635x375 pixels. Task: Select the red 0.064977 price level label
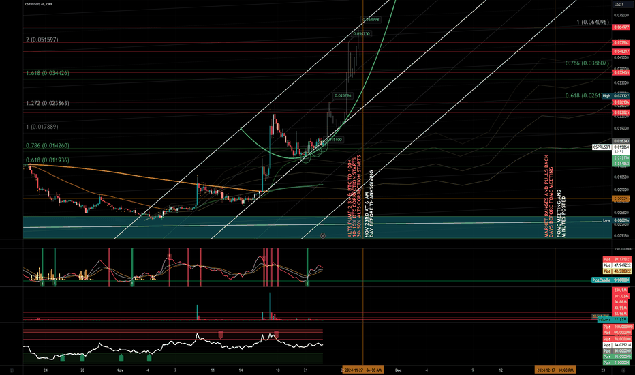click(x=621, y=27)
